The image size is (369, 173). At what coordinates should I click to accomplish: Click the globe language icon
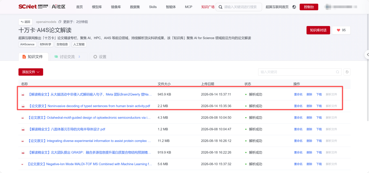294,7
